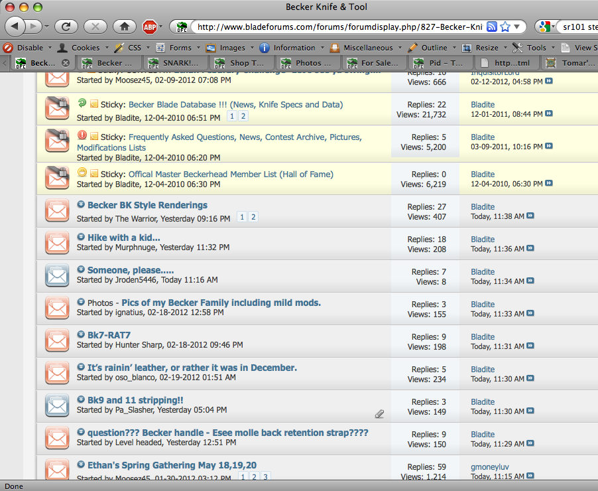598x491 pixels.
Task: Click the blue envelope icon for Someone, please.....
Action: click(x=57, y=275)
